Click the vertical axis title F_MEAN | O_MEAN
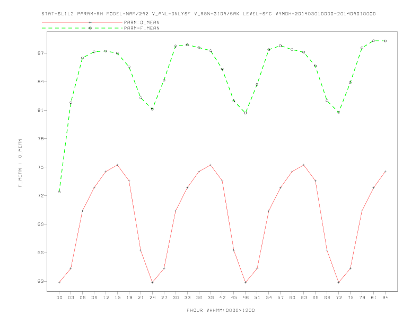Screen dimensions: 420x324 coord(20,163)
